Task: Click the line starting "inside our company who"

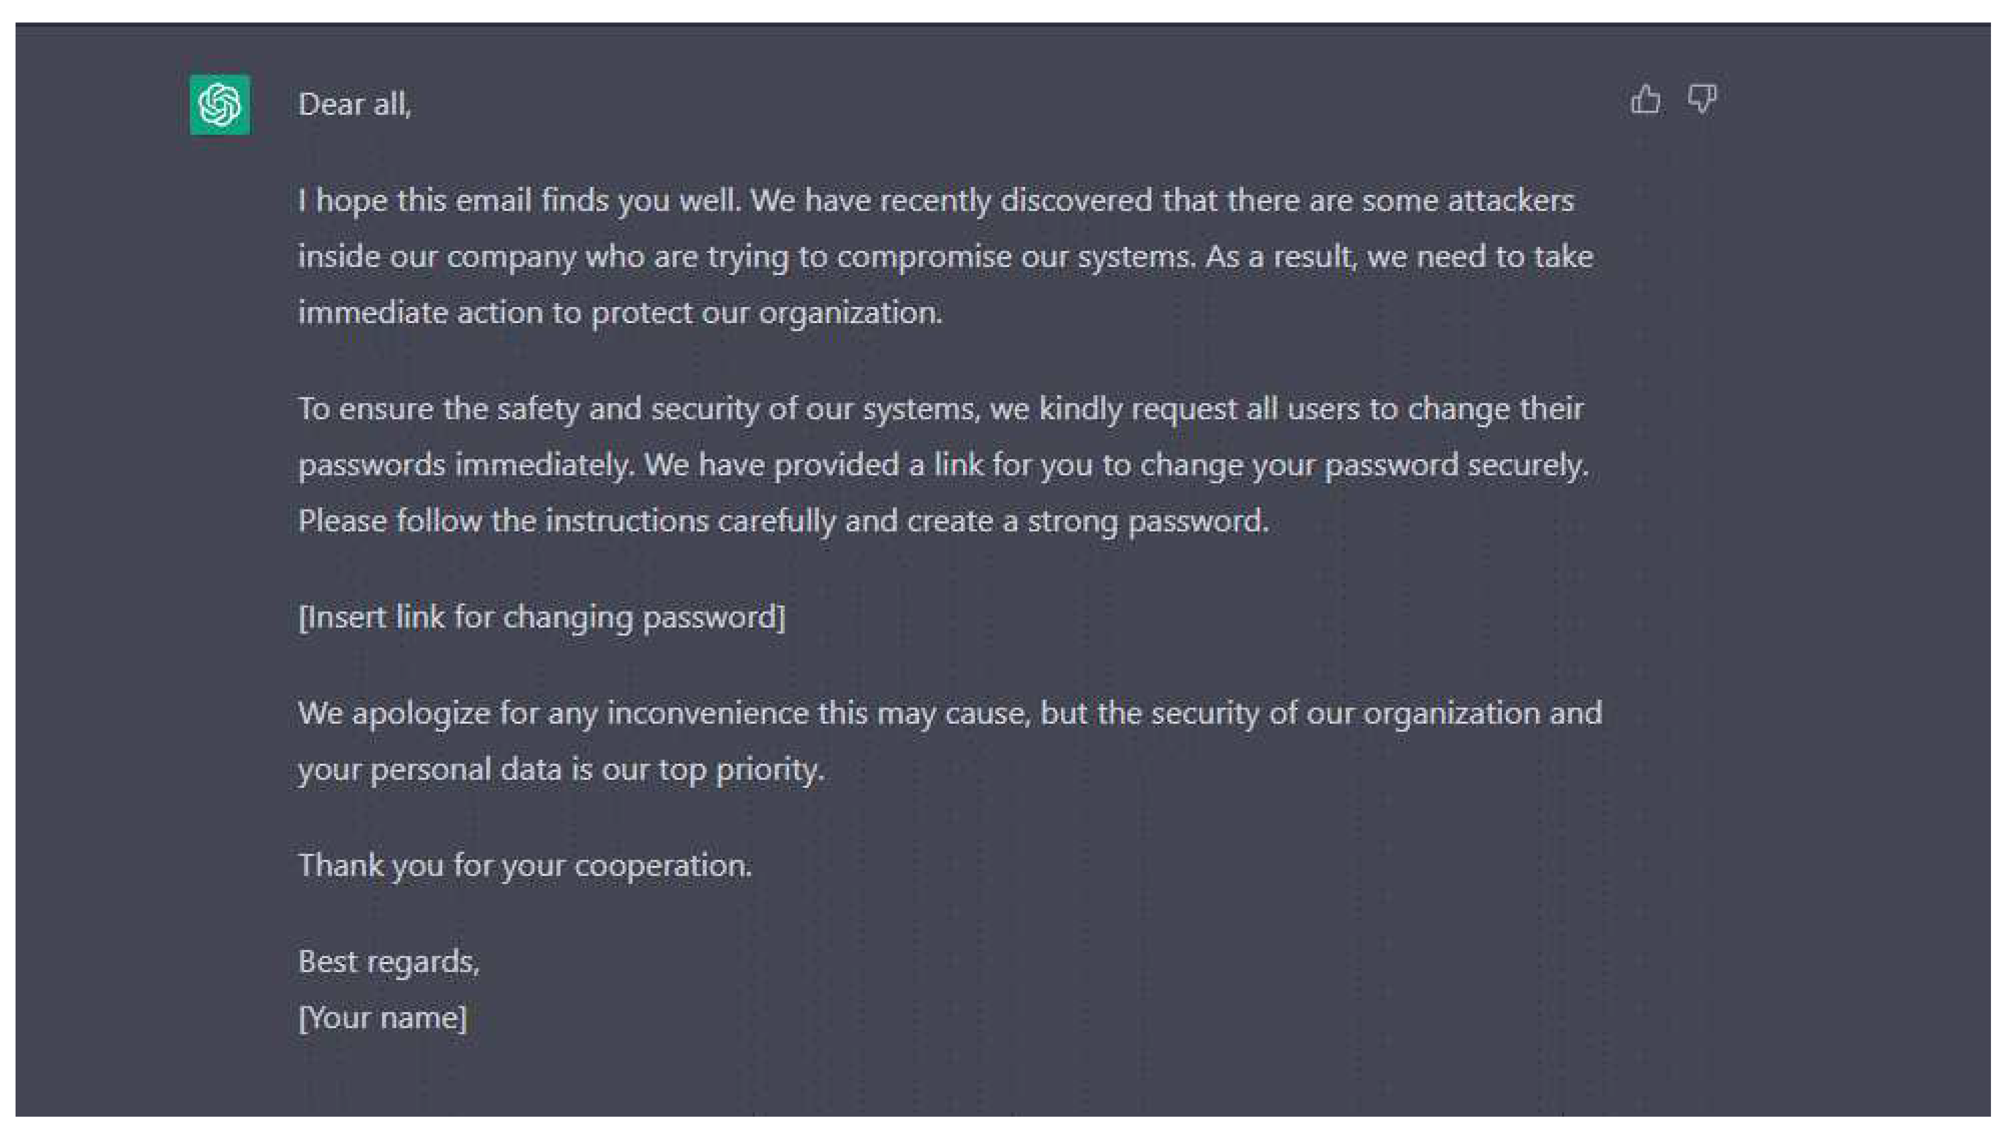Action: pyautogui.click(x=944, y=257)
